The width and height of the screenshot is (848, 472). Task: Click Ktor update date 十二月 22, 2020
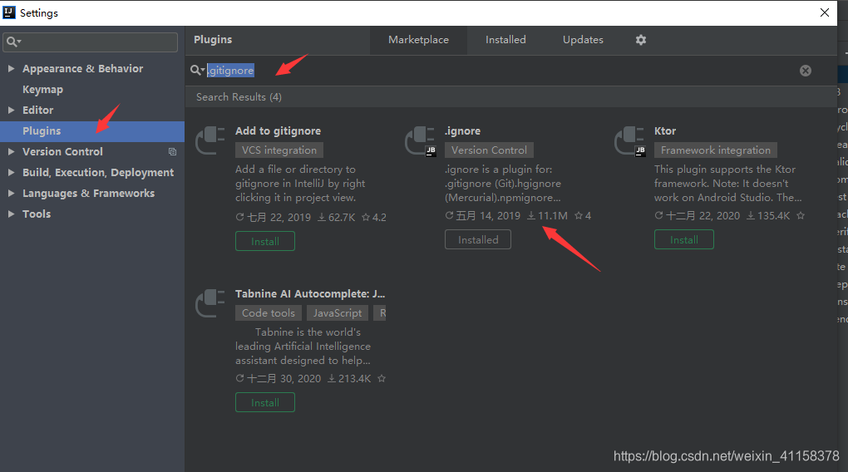(x=698, y=216)
